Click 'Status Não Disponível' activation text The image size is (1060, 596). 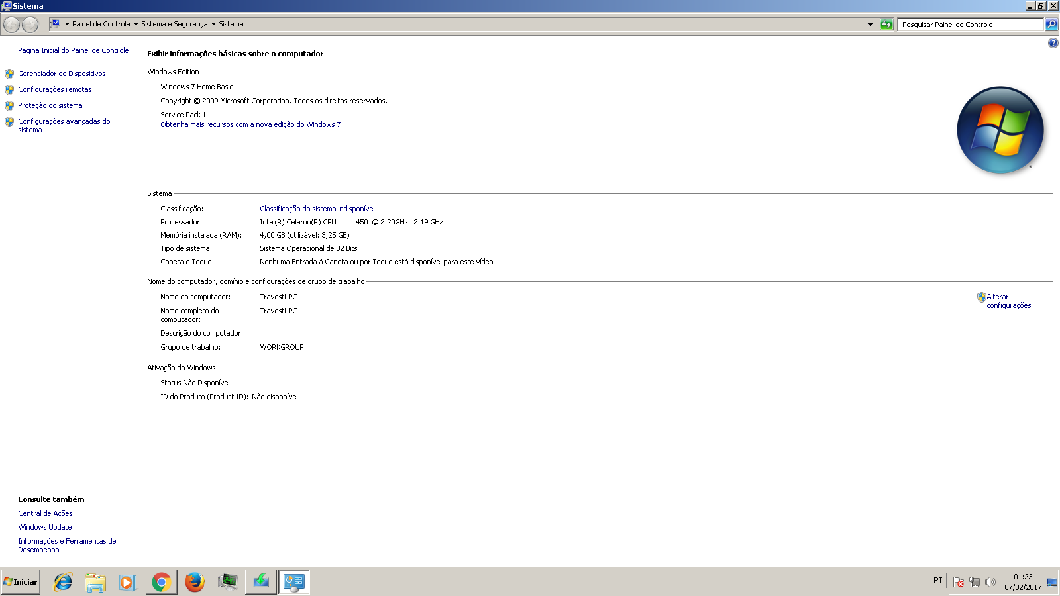(x=195, y=383)
